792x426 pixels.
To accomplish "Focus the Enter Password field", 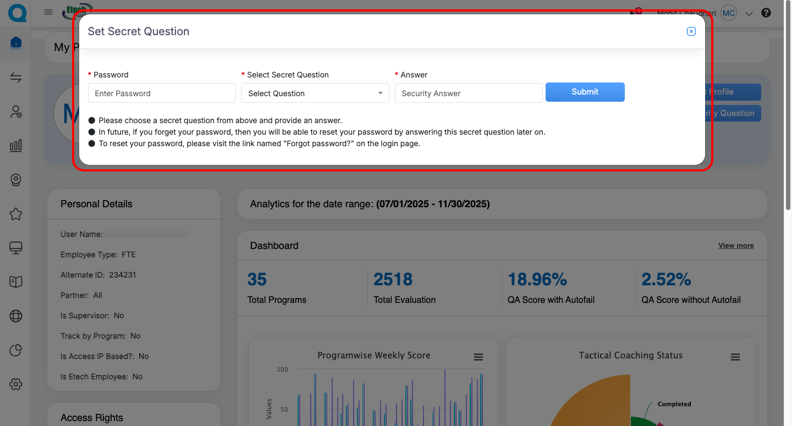I will point(162,93).
